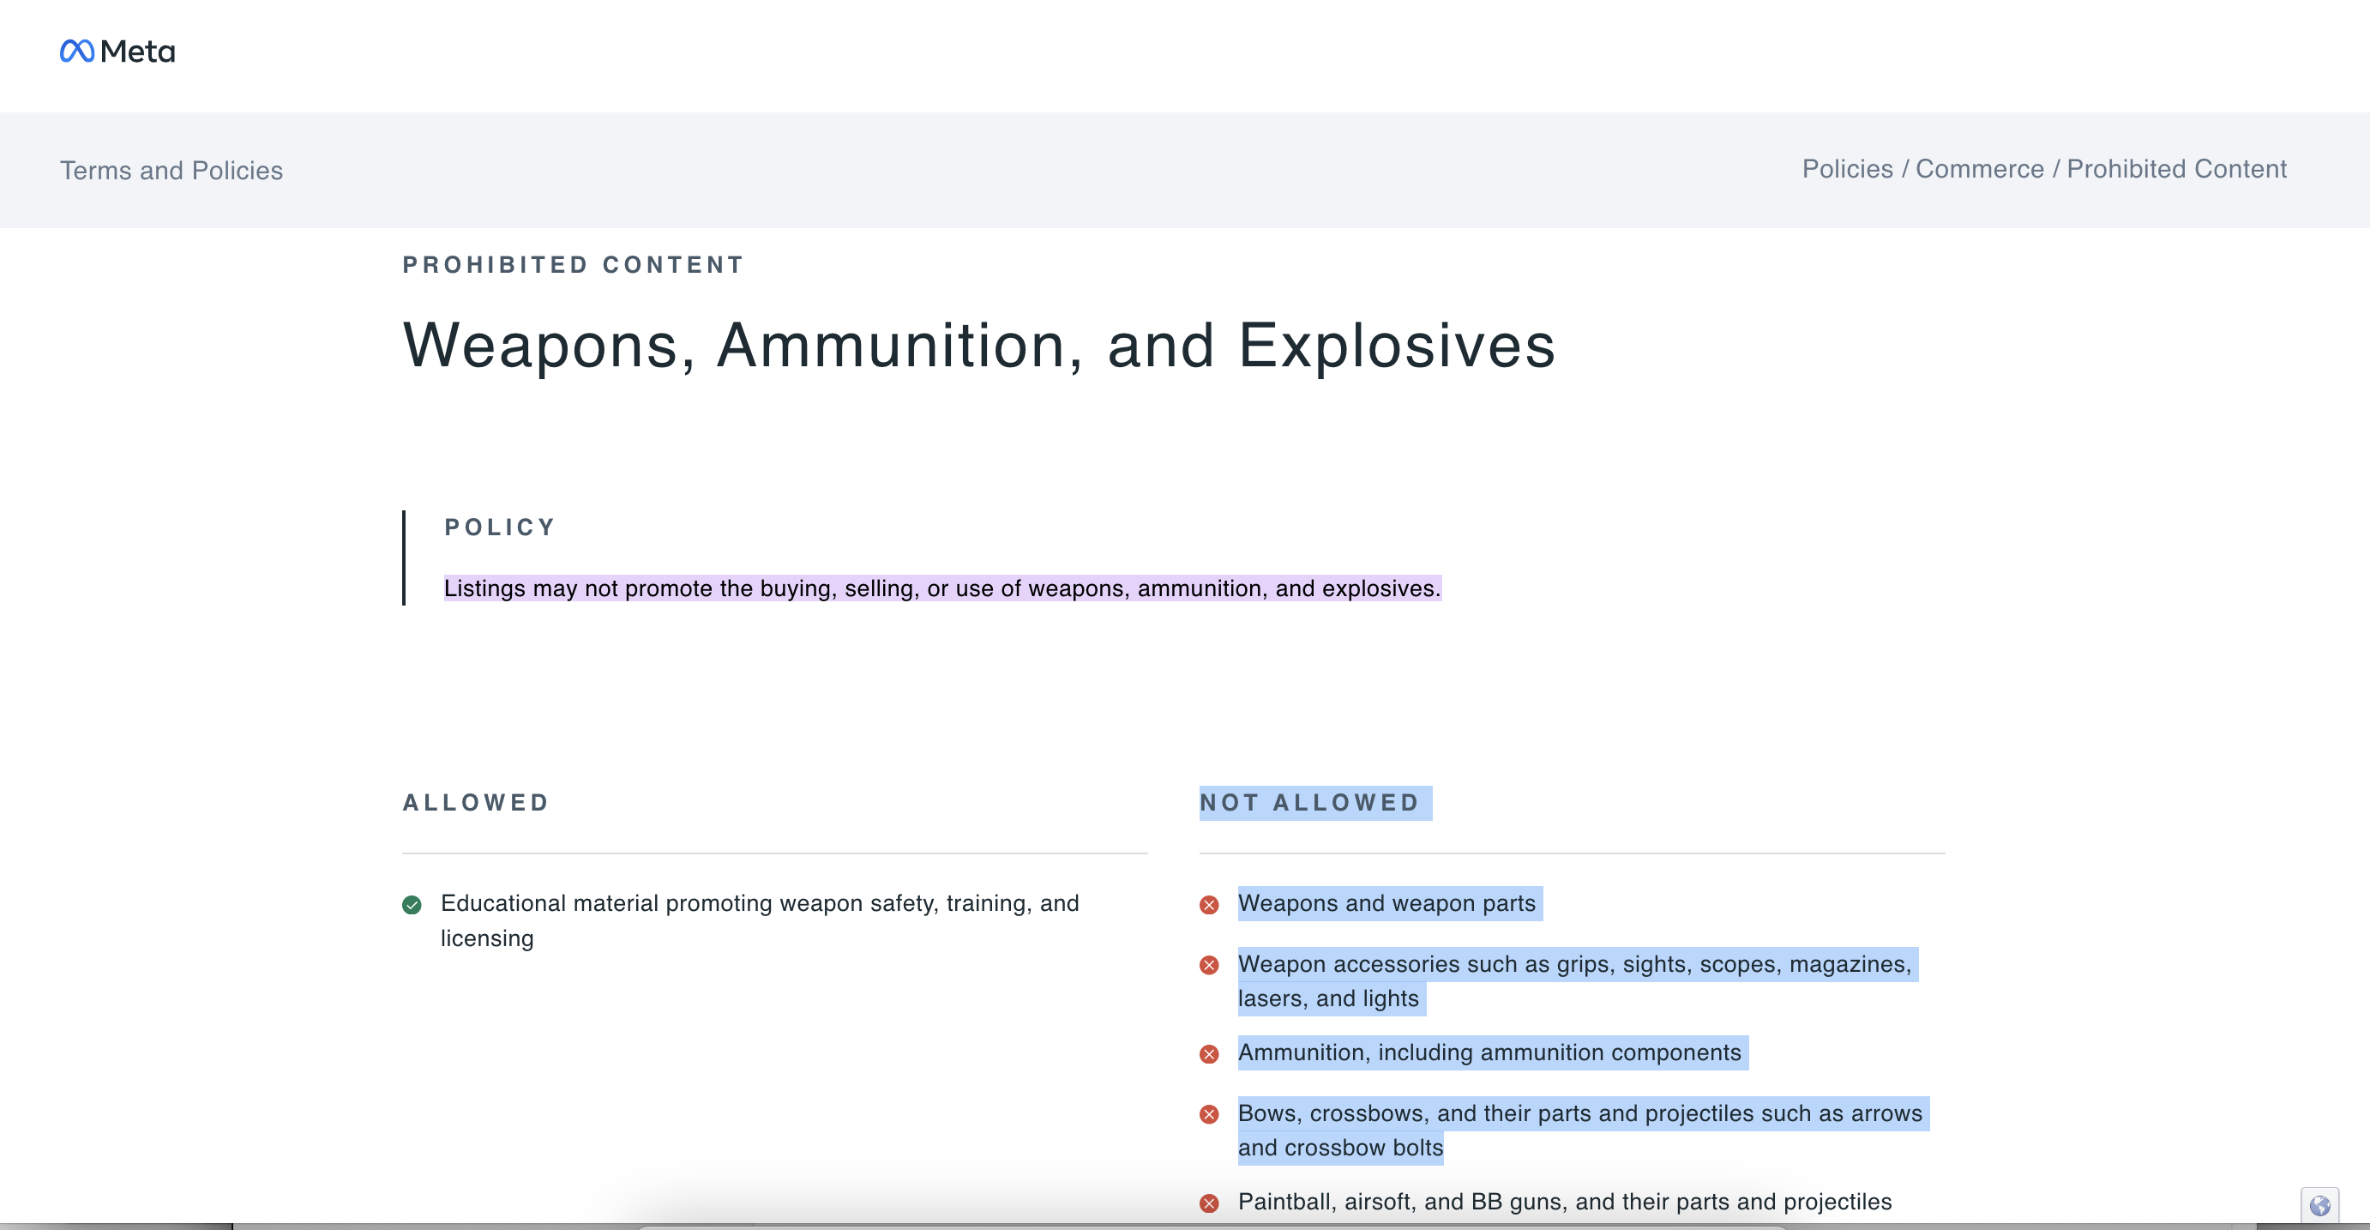This screenshot has width=2370, height=1230.
Task: Open the Commerce breadcrumb link
Action: 1979,168
